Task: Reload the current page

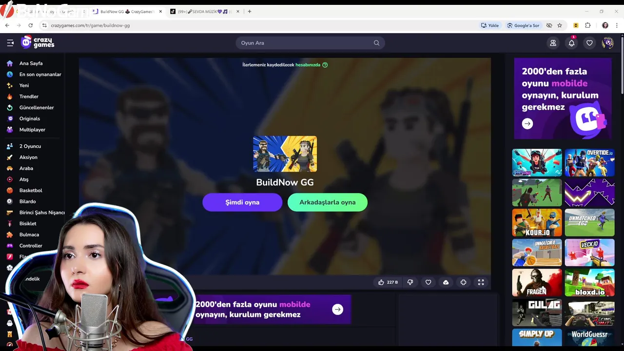Action: pyautogui.click(x=30, y=25)
